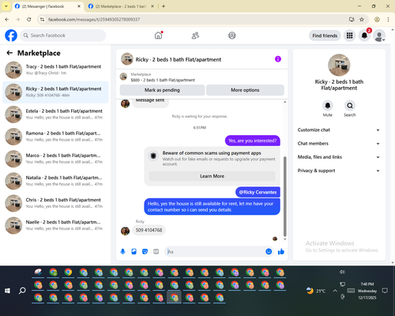This screenshot has width=395, height=316.
Task: Switch to the Marketplace 2 beds tab
Action: tap(121, 6)
